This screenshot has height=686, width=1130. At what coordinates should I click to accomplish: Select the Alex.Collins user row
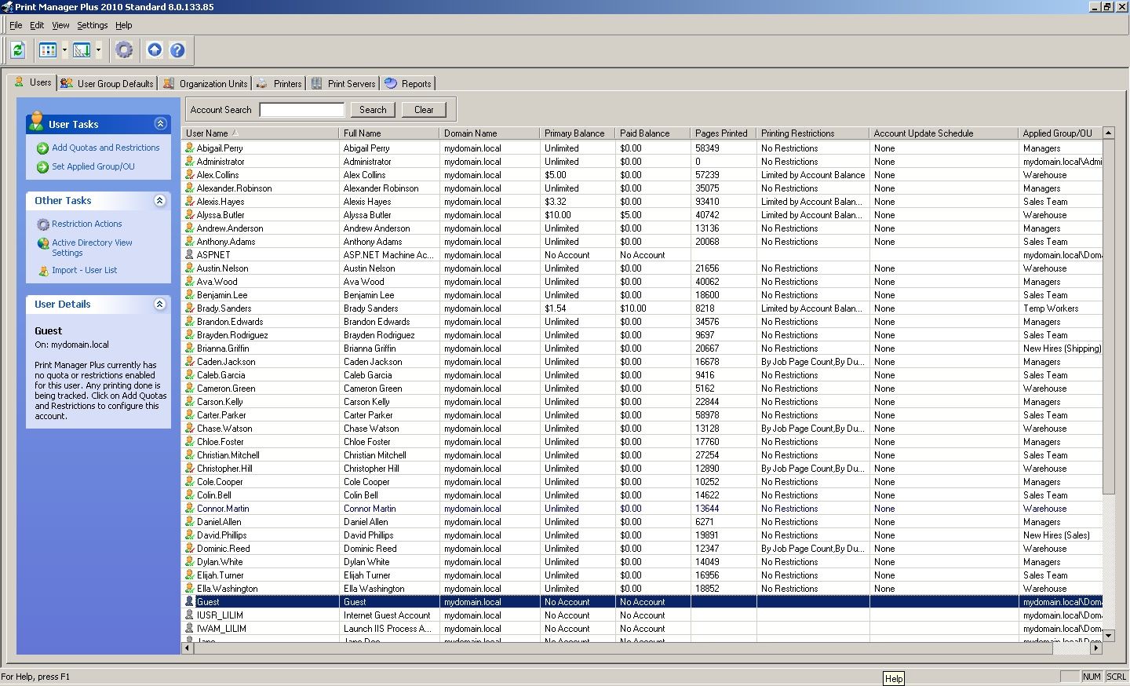pos(642,175)
